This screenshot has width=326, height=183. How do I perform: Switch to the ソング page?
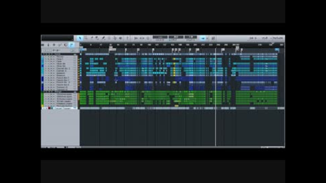265,38
